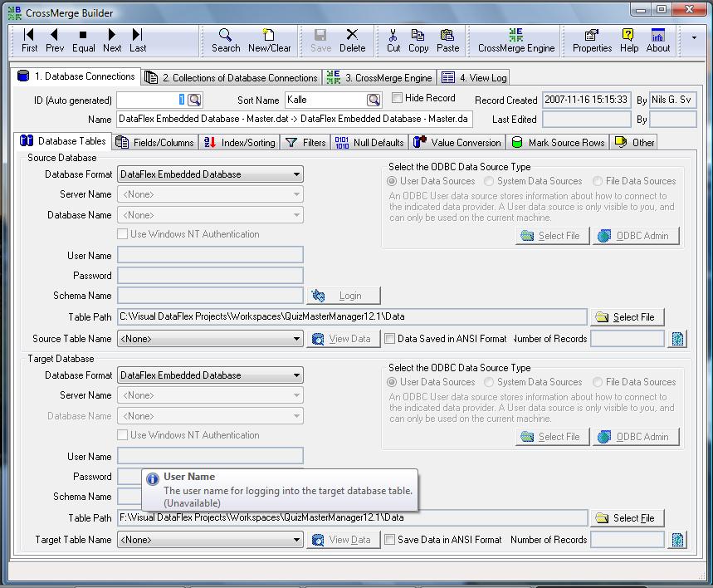Viewport: 713px width, 588px height.
Task: Open source Server Name dropdown
Action: click(210, 194)
